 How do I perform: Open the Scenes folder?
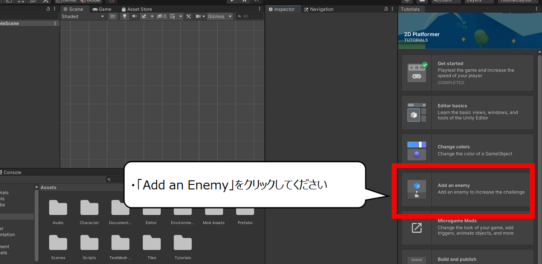(x=58, y=247)
